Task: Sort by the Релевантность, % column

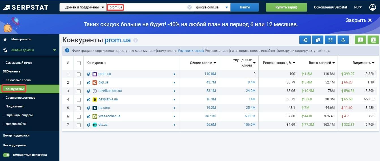Action: (x=279, y=63)
